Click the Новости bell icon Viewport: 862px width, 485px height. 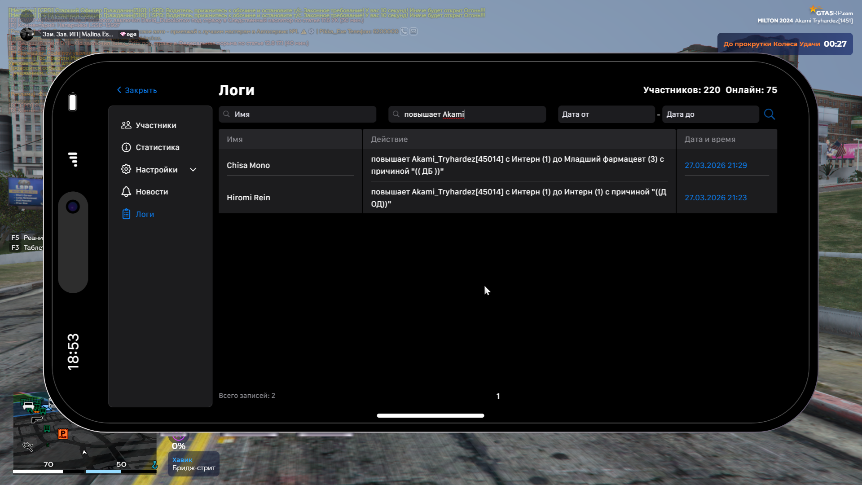click(x=126, y=192)
